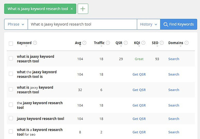Get QSR for 'what the jaaxy keyword research tool is'

click(x=139, y=74)
